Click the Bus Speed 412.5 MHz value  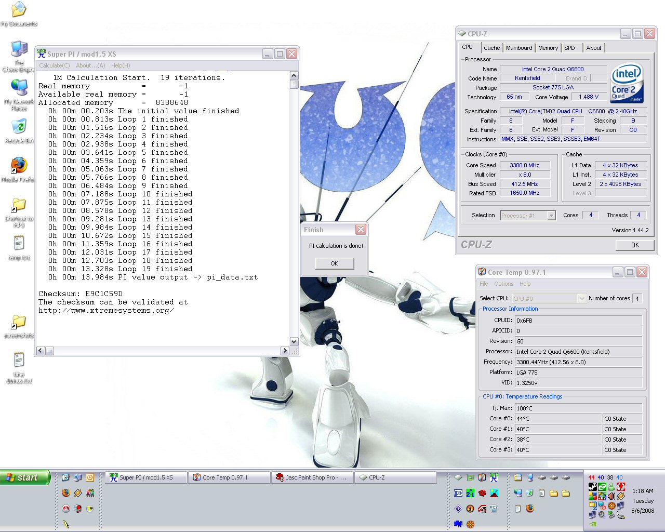524,184
